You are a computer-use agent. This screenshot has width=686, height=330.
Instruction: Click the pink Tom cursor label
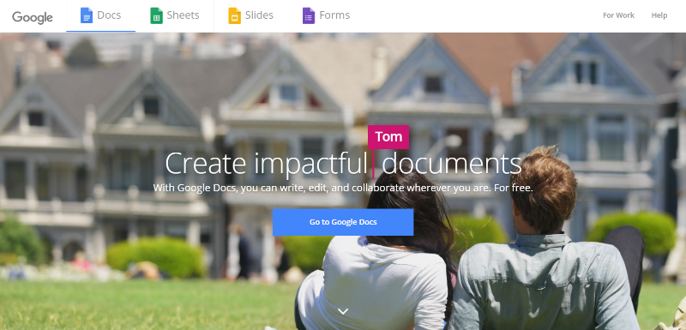[388, 137]
